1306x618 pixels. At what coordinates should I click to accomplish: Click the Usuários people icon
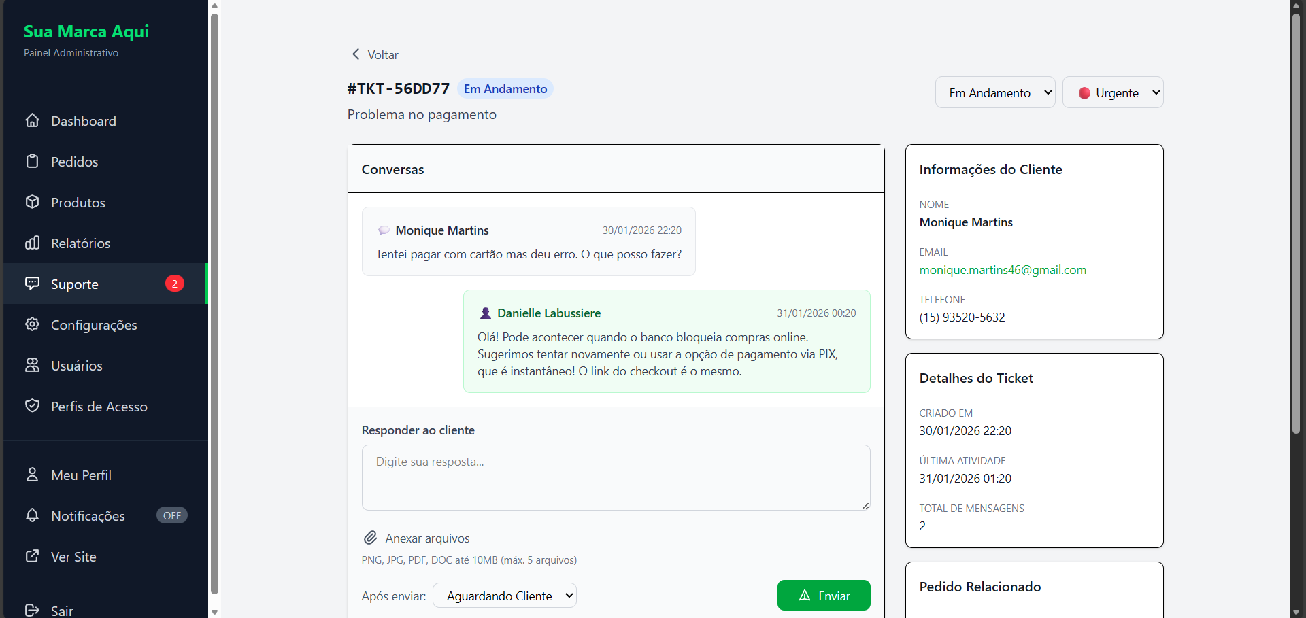click(x=32, y=366)
